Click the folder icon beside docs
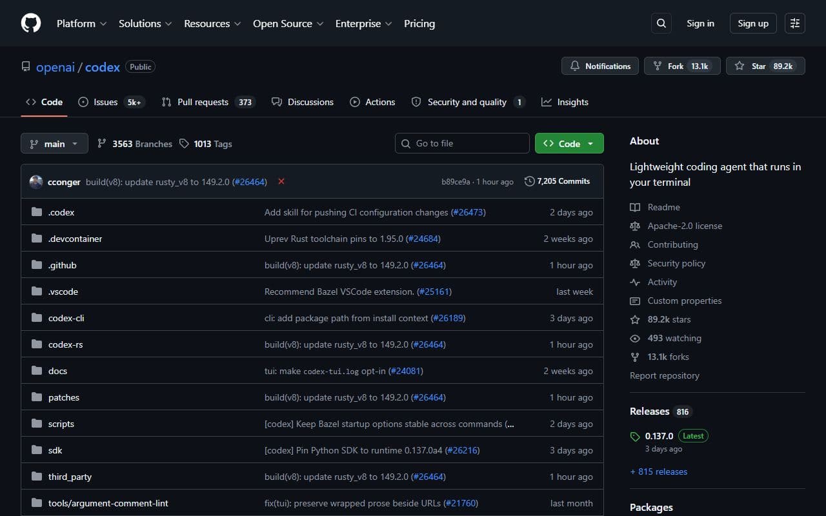This screenshot has height=516, width=826. coord(37,371)
